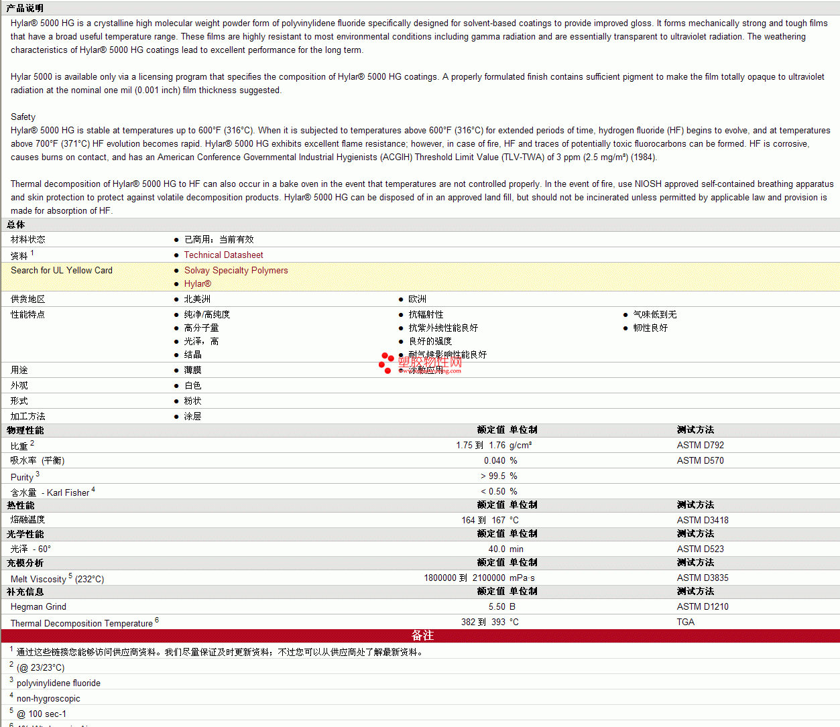The width and height of the screenshot is (840, 727).
Task: Click the '@ 100 sec-1' footnote
Action: click(42, 714)
